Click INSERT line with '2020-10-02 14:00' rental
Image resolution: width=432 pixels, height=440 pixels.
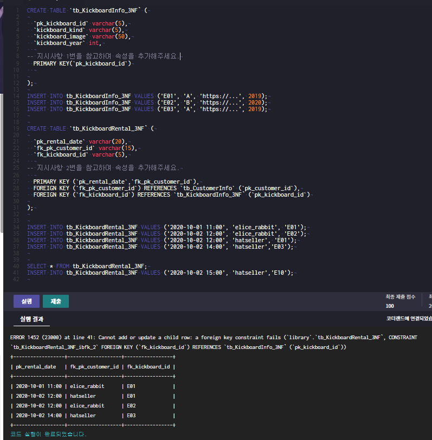point(160,247)
